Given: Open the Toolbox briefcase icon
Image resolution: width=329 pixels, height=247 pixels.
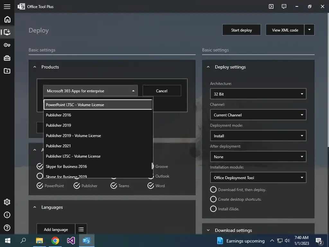Looking at the screenshot, I should tap(7, 58).
